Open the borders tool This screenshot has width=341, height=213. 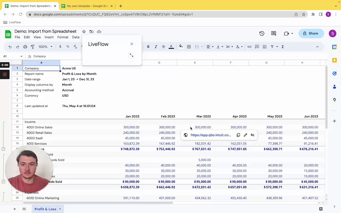pos(189,47)
